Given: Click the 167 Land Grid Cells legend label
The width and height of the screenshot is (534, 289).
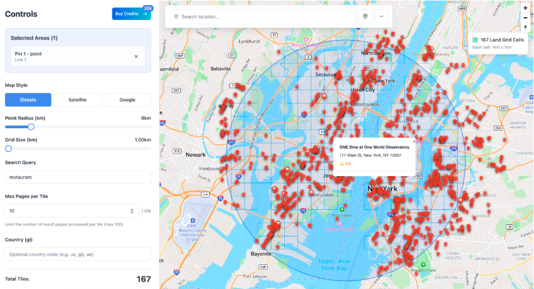Looking at the screenshot, I should tap(502, 40).
